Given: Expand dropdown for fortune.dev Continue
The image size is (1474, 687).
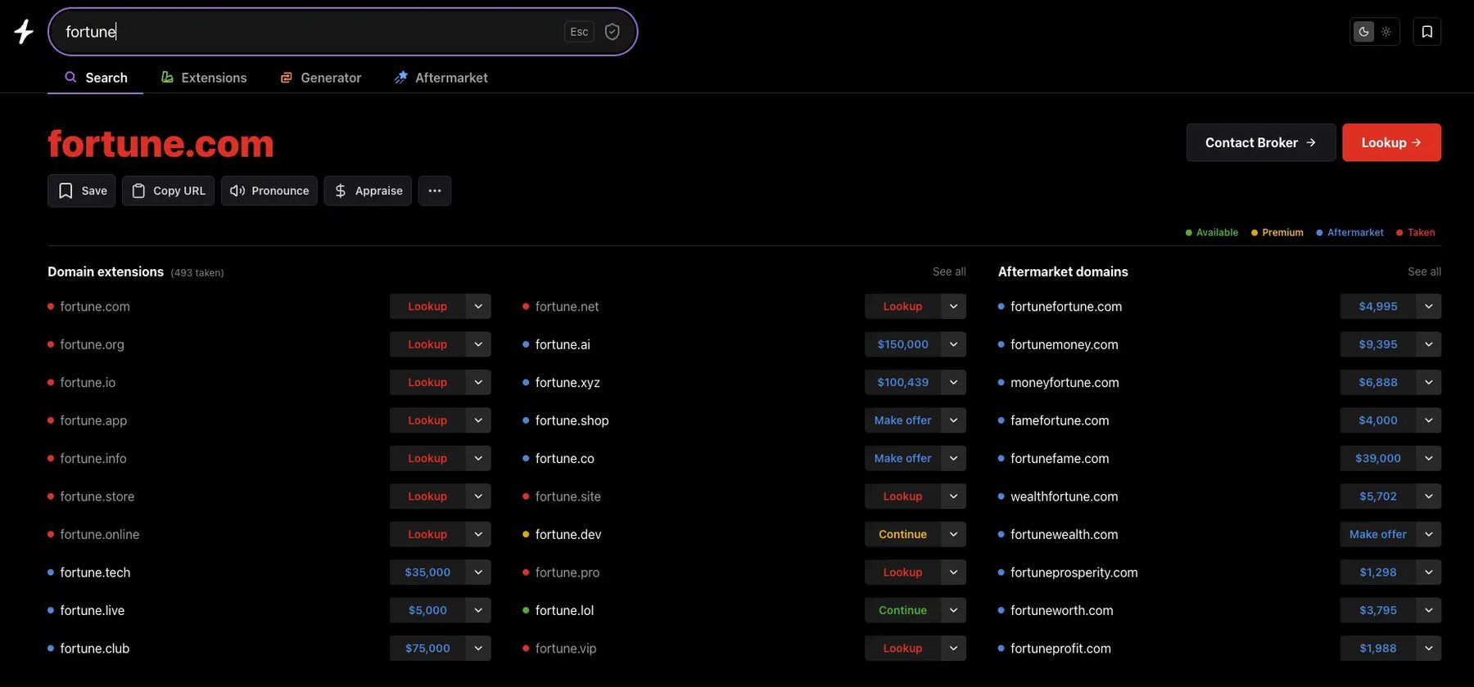Looking at the screenshot, I should (953, 535).
